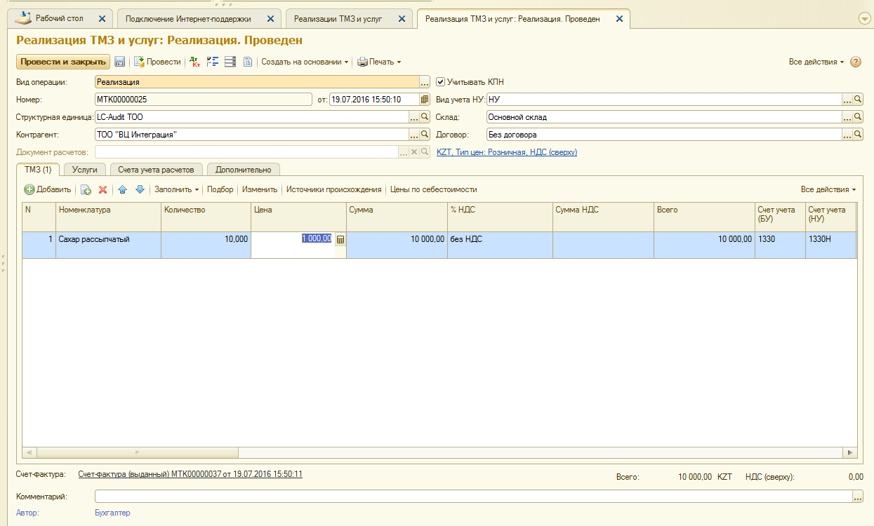Image resolution: width=874 pixels, height=526 pixels.
Task: Click the date field 19.07.2016 15:50:10
Action: pyautogui.click(x=374, y=100)
